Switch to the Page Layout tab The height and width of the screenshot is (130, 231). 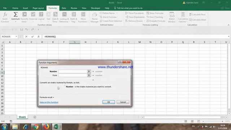click(38, 8)
